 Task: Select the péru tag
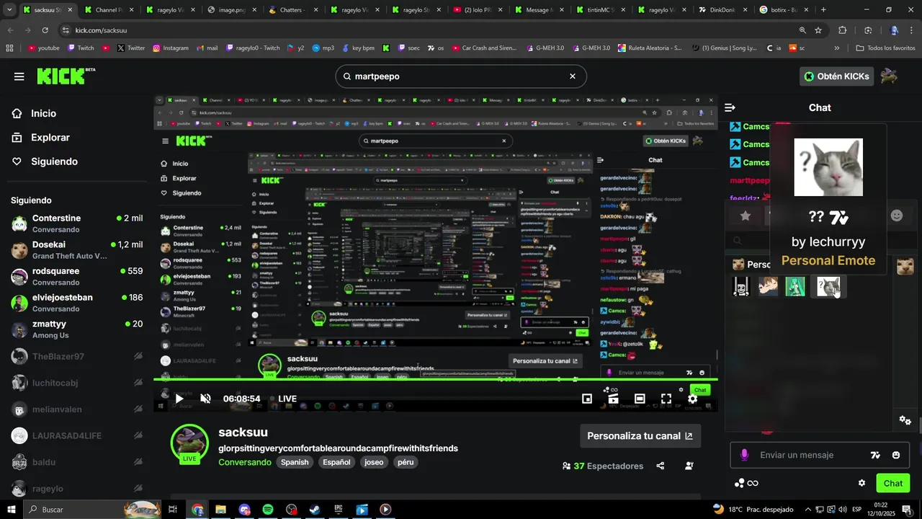point(406,462)
